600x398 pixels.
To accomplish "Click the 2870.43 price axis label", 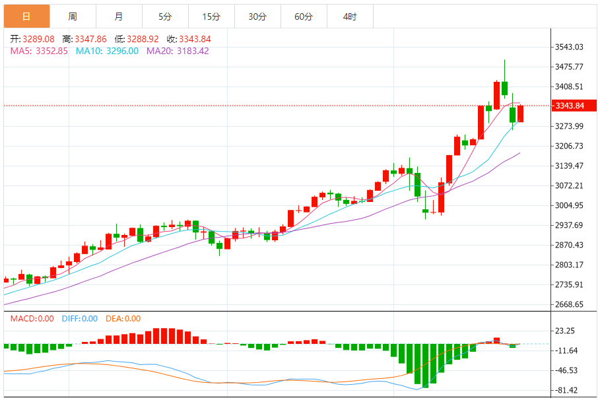I will (x=570, y=245).
